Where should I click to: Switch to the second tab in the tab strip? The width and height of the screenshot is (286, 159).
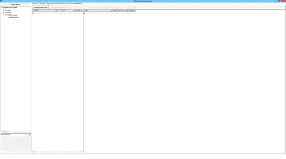coord(45,4)
